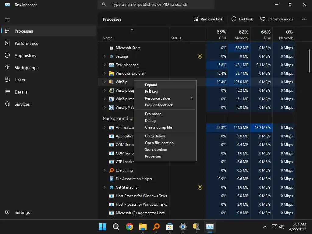
Task: Expand the Task Manager process group
Action: coord(105,65)
